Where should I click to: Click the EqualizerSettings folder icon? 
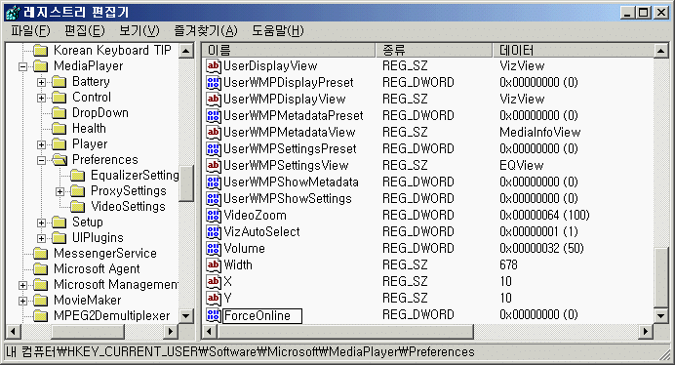click(77, 176)
